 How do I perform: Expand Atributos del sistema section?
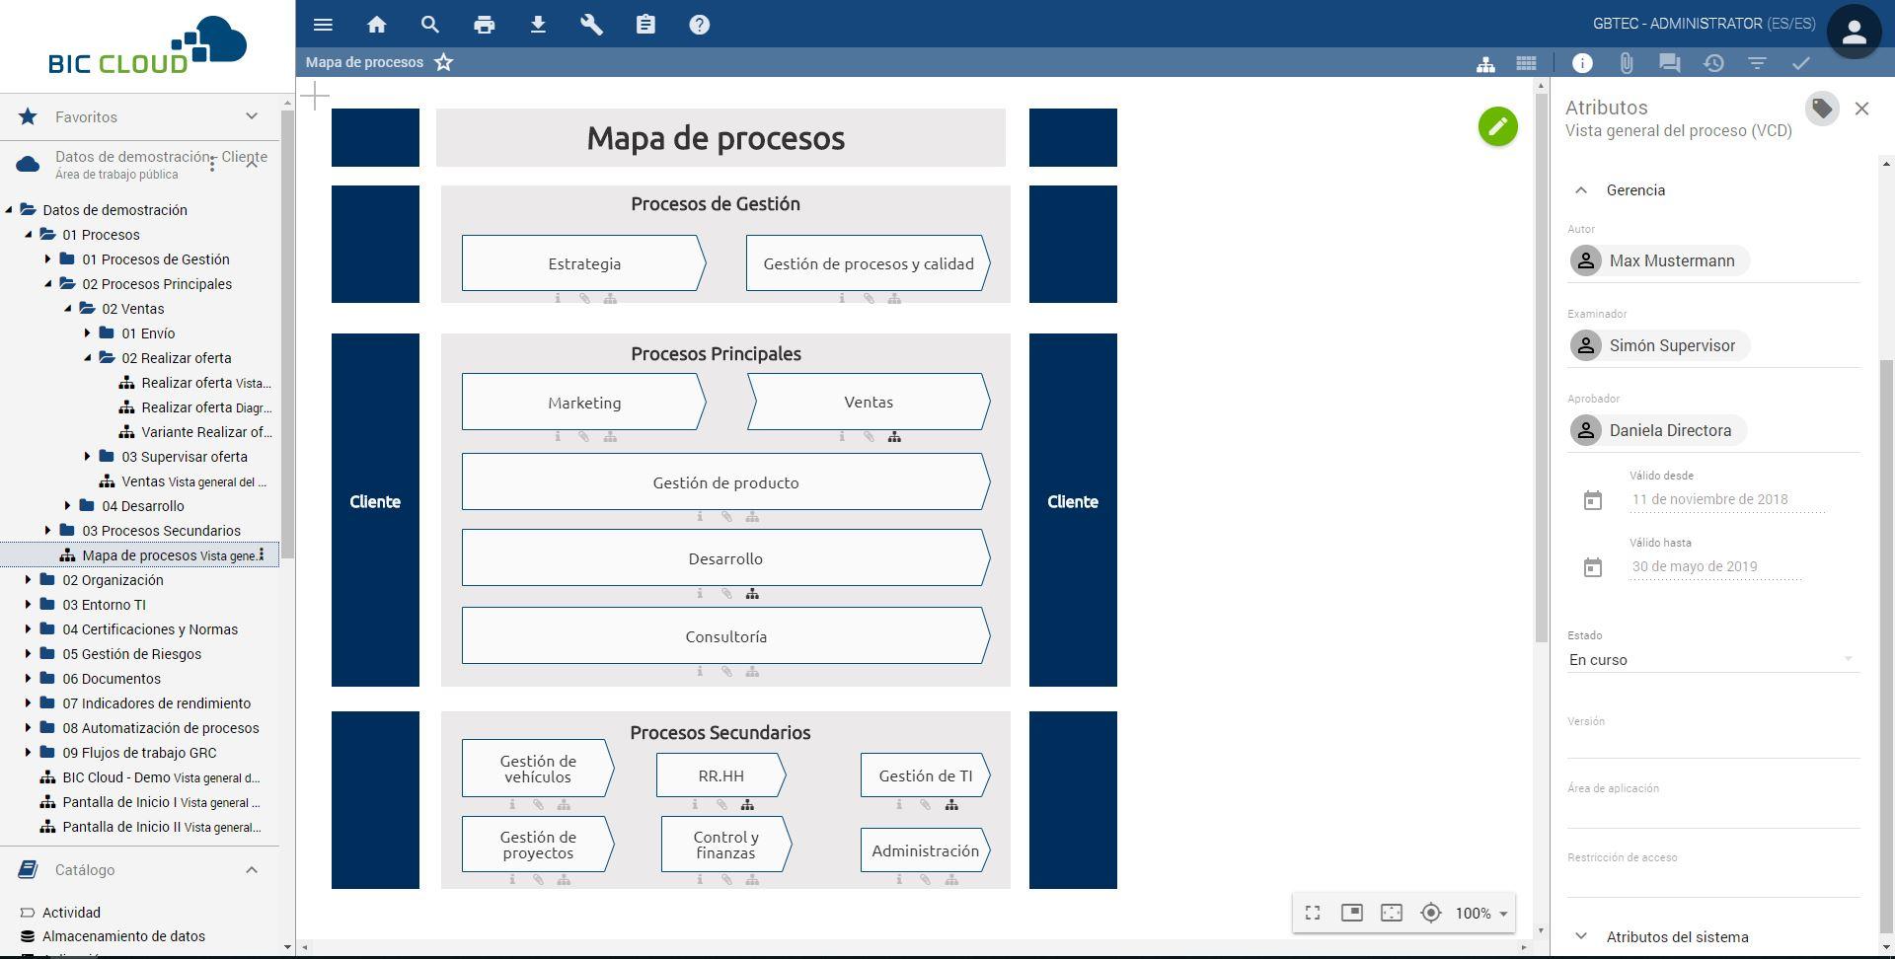[x=1581, y=936]
